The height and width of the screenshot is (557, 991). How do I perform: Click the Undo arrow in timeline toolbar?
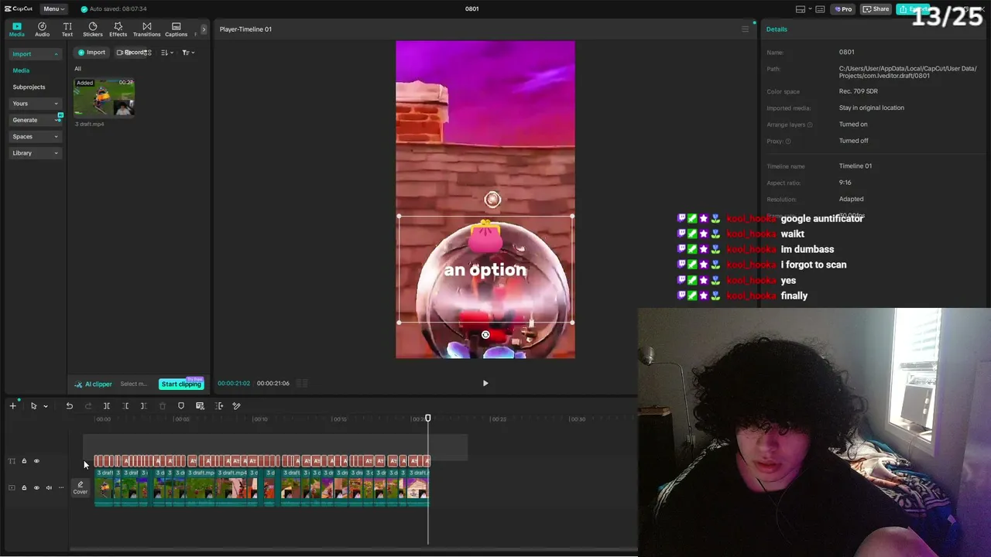pyautogui.click(x=70, y=406)
